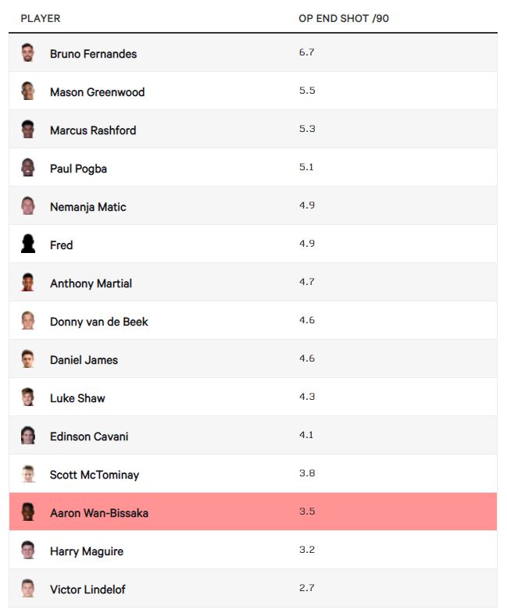507x613 pixels.
Task: Click Nemanja Matic's player headshot
Action: (x=28, y=206)
